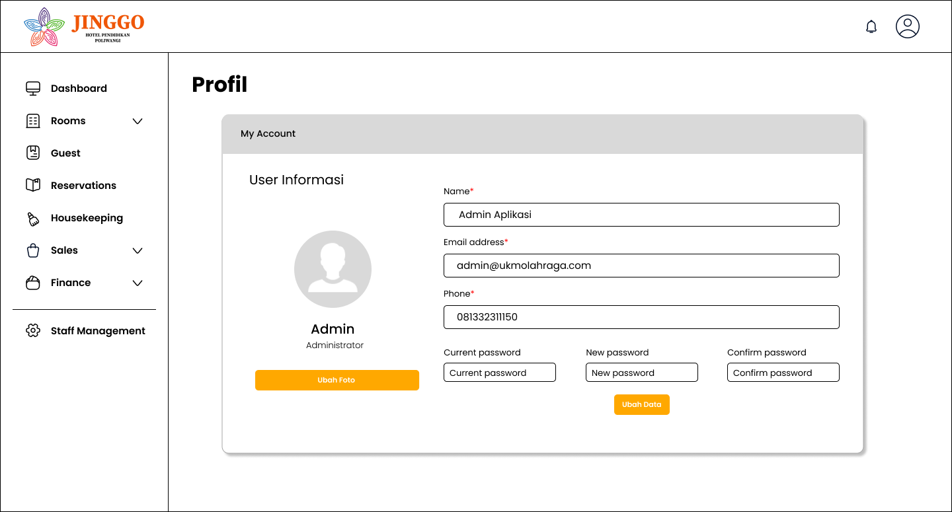Go to Dashboard in sidebar
The width and height of the screenshot is (952, 512).
tap(79, 89)
